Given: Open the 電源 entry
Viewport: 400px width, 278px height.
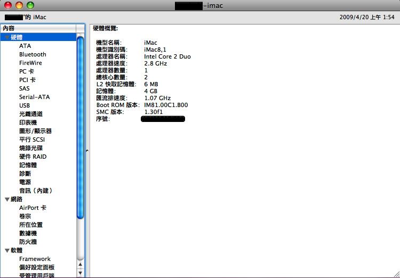Looking at the screenshot, I should [25, 182].
